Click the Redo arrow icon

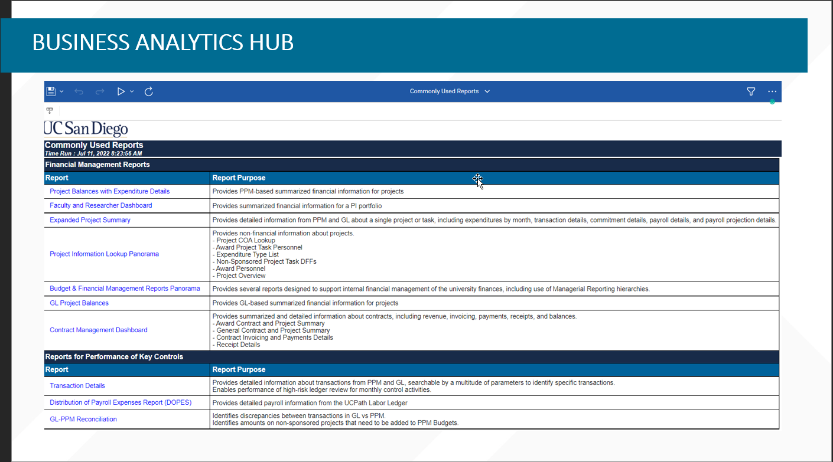click(x=100, y=91)
